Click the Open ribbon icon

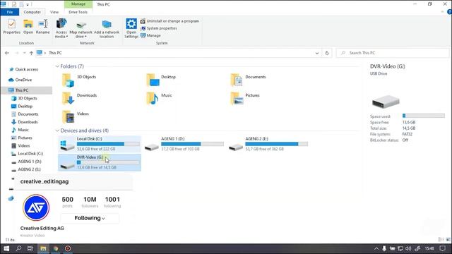tap(28, 27)
